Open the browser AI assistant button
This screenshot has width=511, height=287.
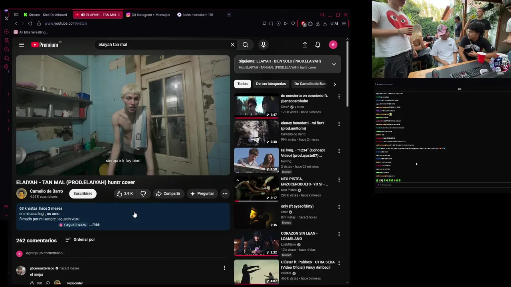(x=335, y=24)
